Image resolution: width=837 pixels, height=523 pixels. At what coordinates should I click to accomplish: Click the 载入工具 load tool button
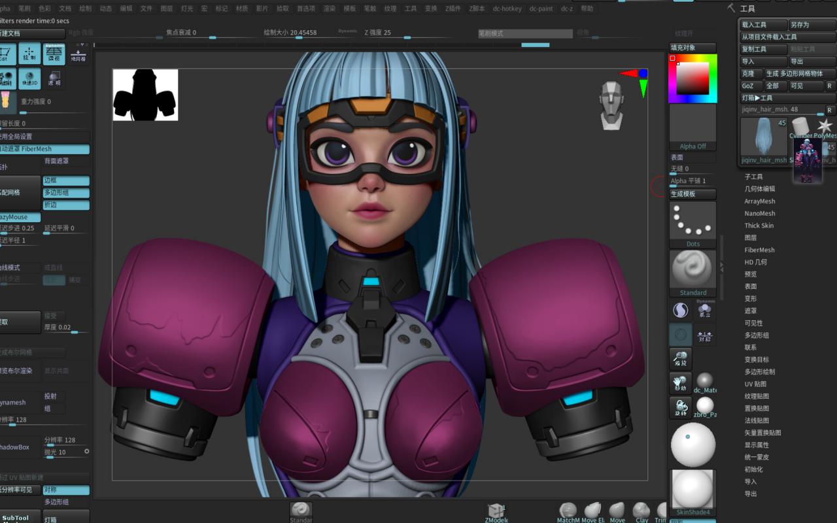coord(763,25)
